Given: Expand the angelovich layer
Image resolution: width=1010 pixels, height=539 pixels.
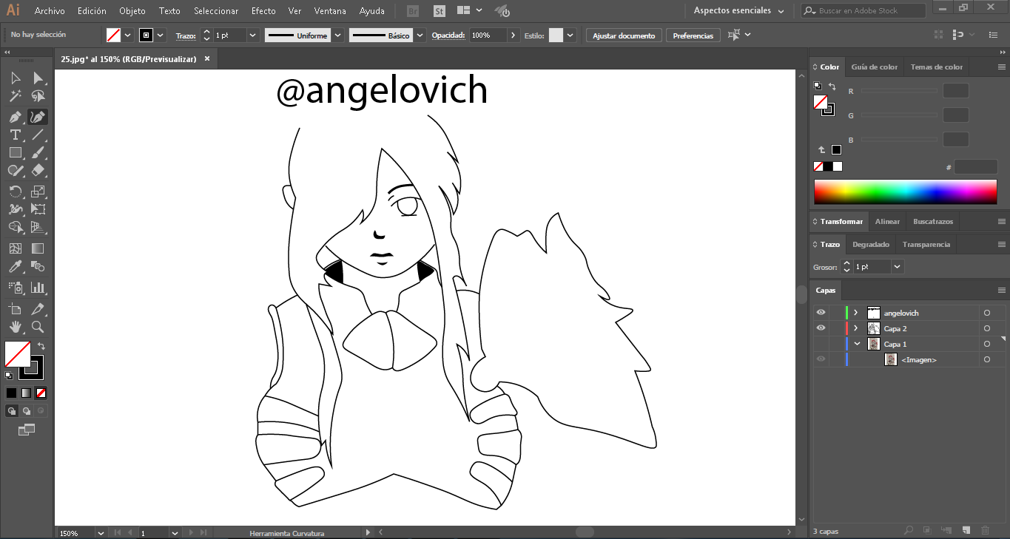Looking at the screenshot, I should tap(856, 313).
